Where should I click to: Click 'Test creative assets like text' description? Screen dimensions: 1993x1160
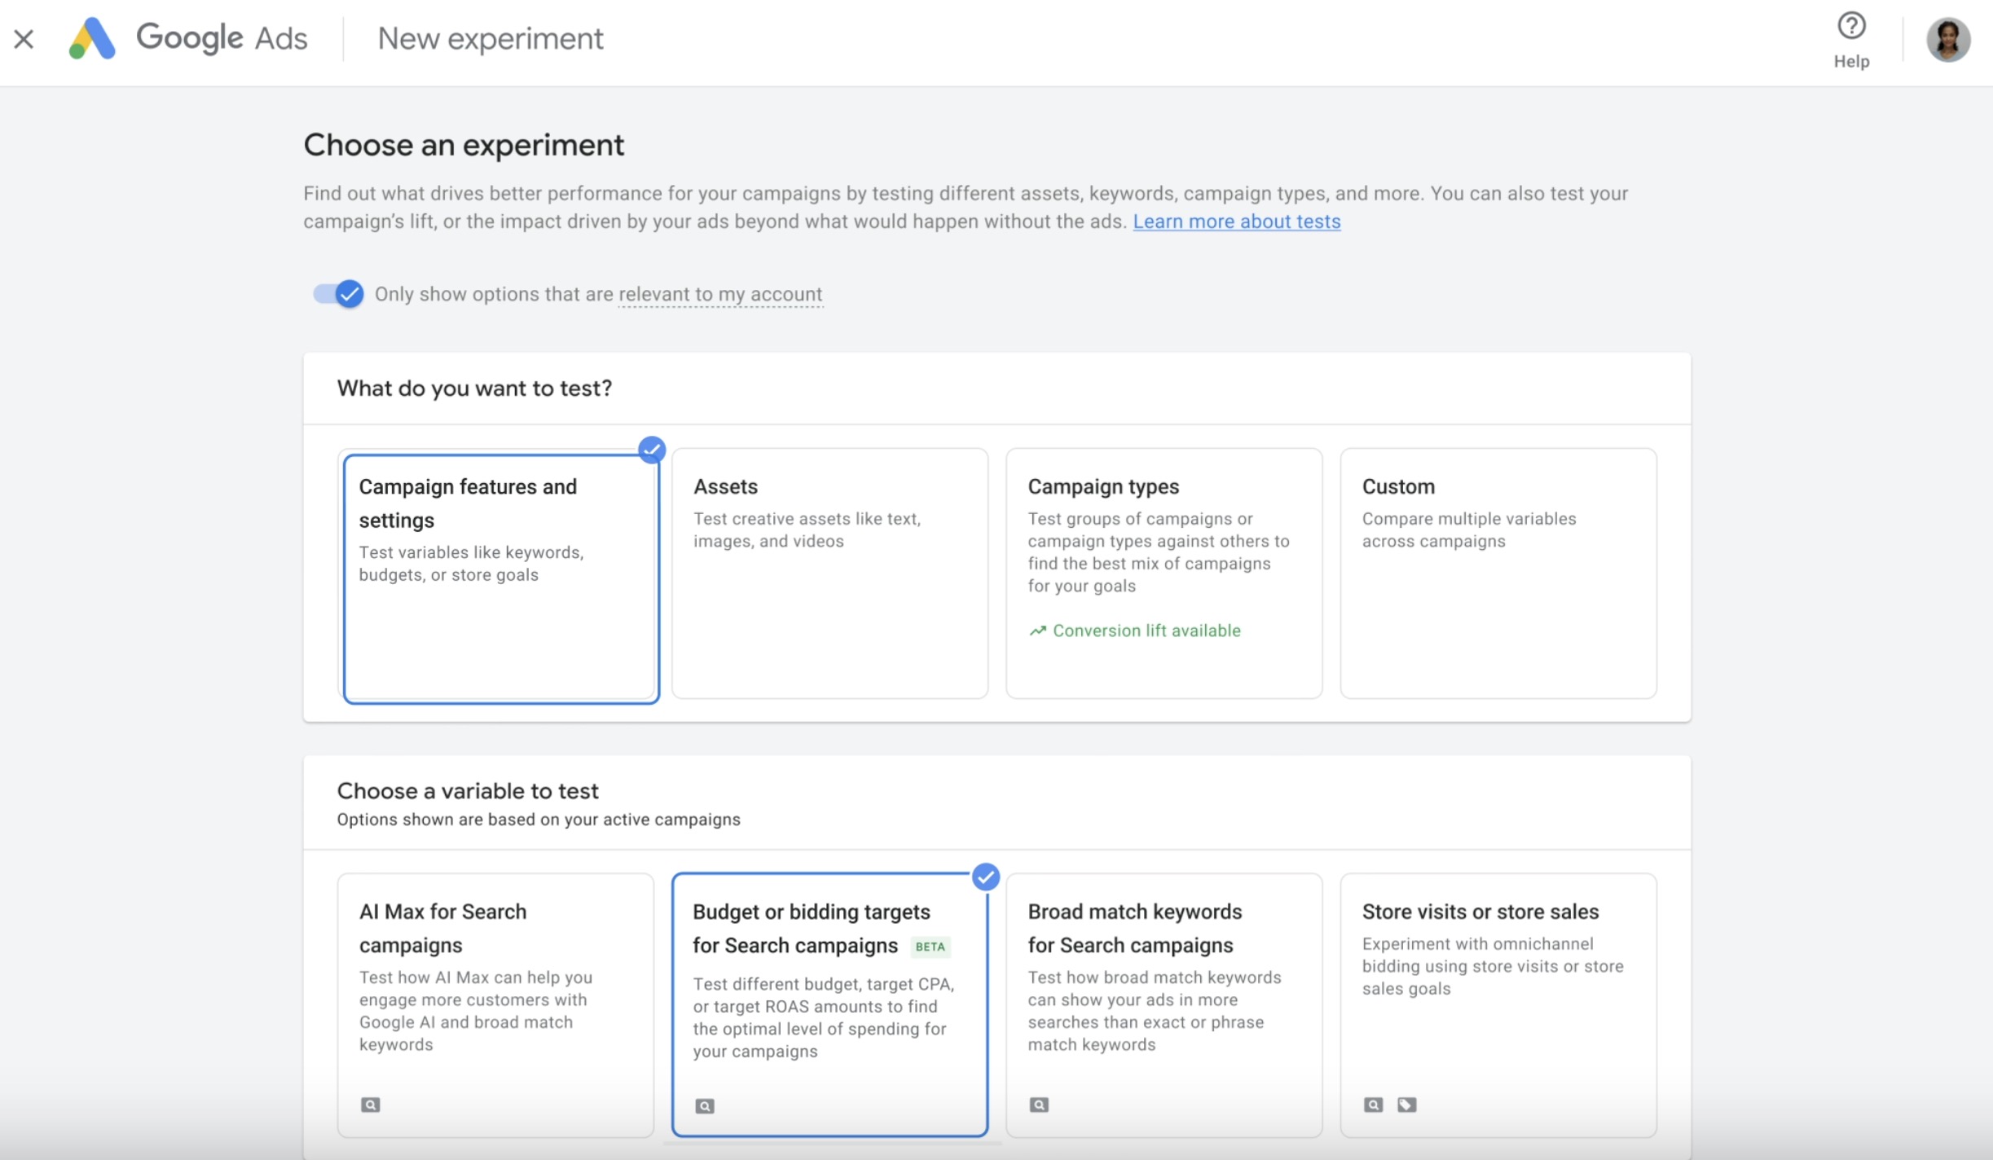[x=807, y=530]
